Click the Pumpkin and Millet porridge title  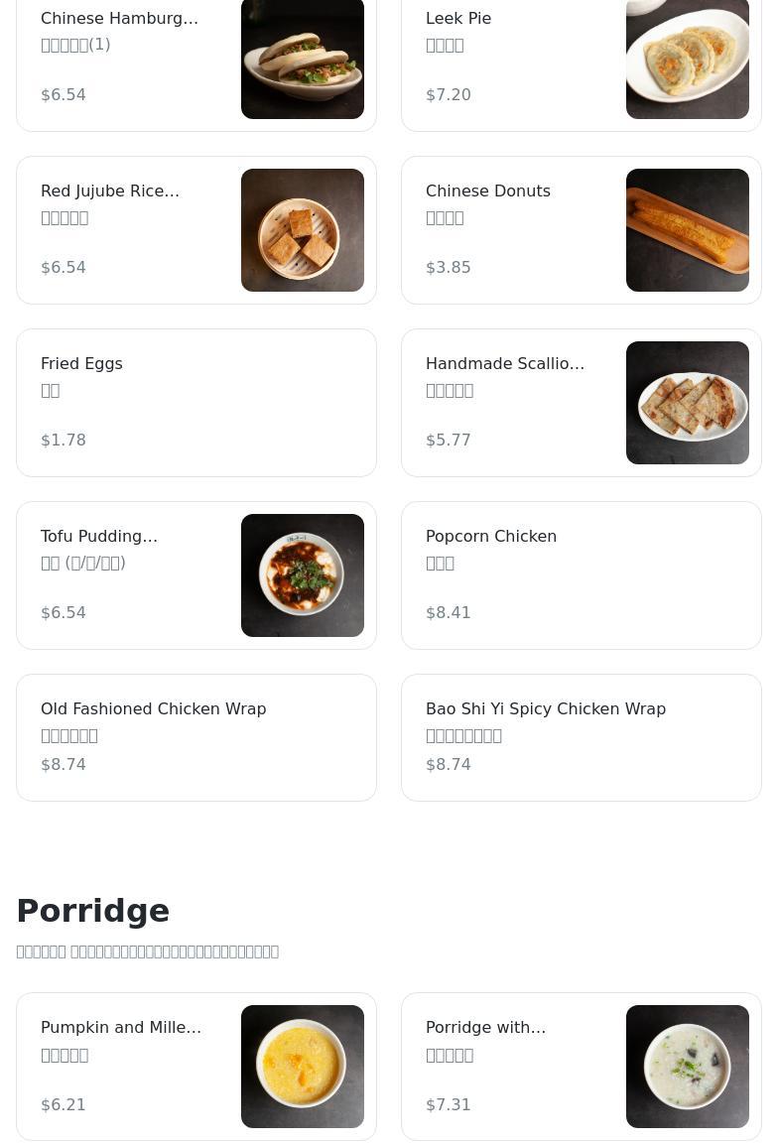[121, 1027]
